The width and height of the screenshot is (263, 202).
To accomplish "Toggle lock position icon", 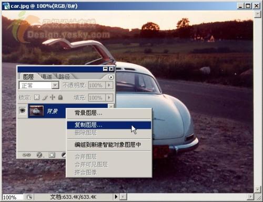I will pos(53,97).
